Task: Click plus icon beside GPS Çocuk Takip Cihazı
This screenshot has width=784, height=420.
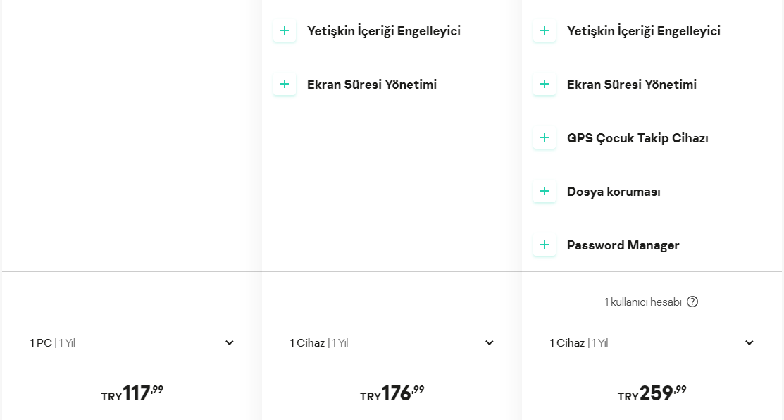Action: click(545, 138)
